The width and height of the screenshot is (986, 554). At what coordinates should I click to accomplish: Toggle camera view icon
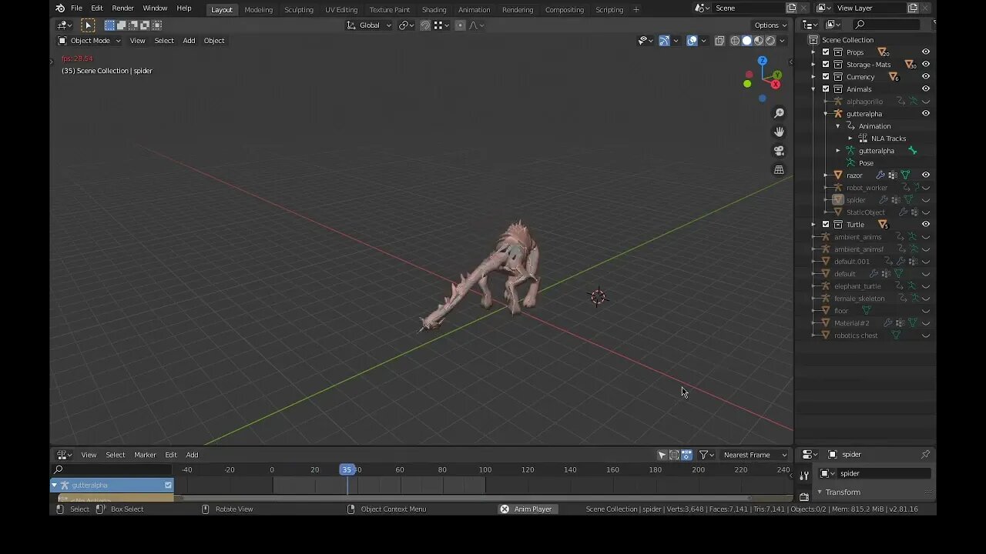779,151
